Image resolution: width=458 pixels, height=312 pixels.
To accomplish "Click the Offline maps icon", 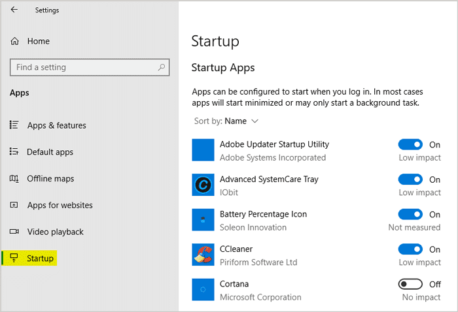I will [14, 178].
